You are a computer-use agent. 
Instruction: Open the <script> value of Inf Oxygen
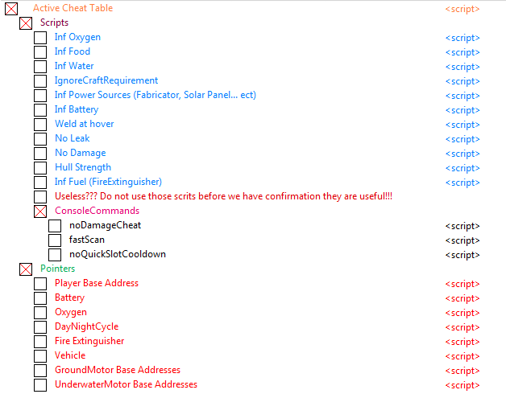462,38
